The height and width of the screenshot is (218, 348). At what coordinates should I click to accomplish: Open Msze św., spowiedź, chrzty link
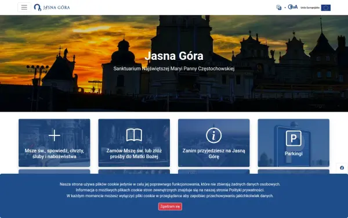tap(55, 153)
